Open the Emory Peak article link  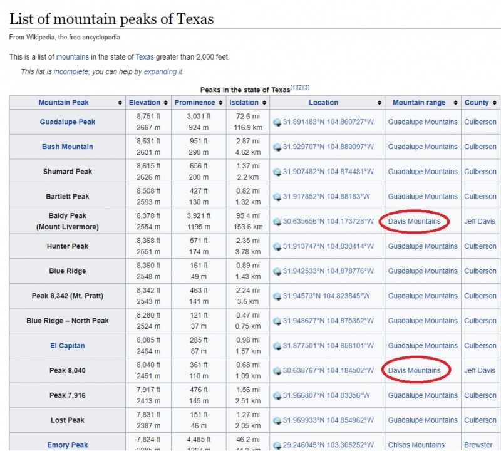[68, 445]
